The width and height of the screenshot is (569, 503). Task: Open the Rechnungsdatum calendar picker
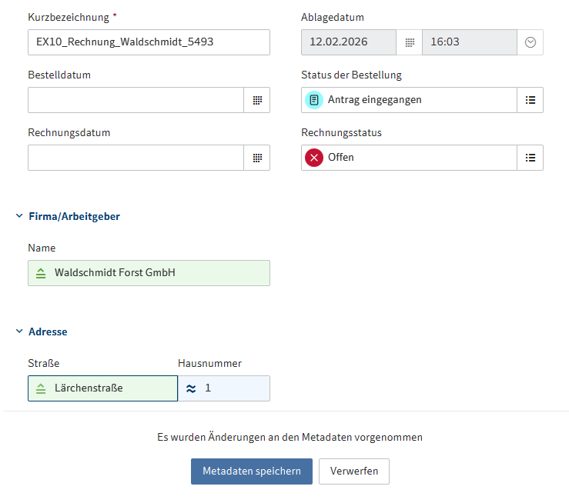click(257, 158)
